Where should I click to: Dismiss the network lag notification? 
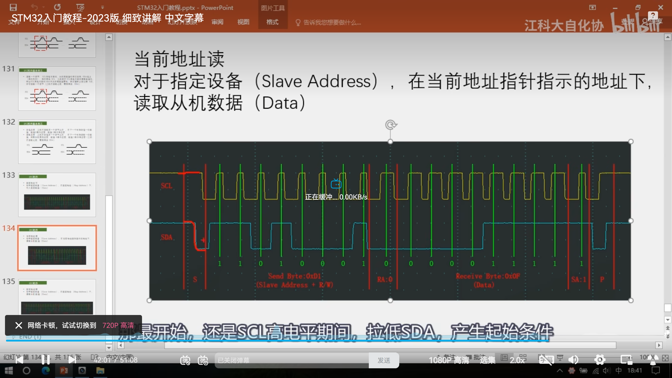click(19, 325)
